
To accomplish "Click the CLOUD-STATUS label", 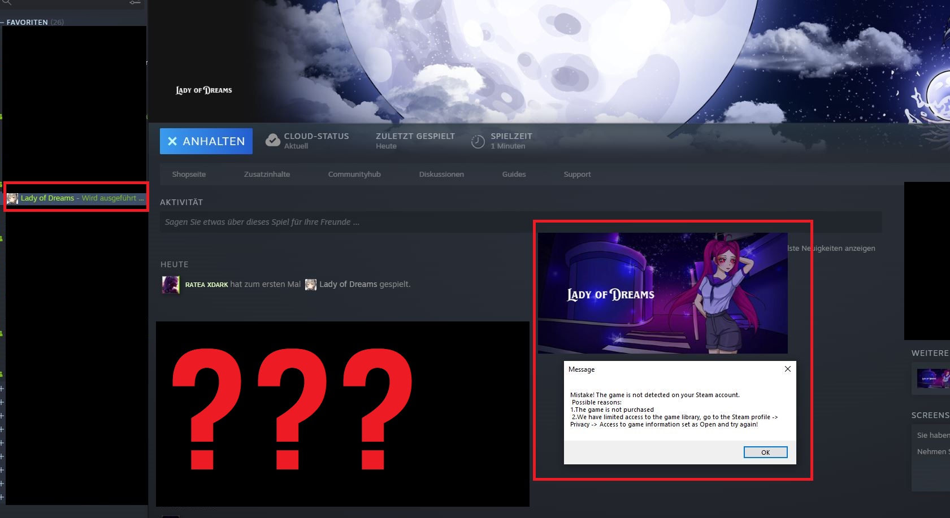I will pos(316,136).
